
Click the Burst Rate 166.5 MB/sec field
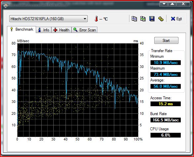(x=166, y=120)
